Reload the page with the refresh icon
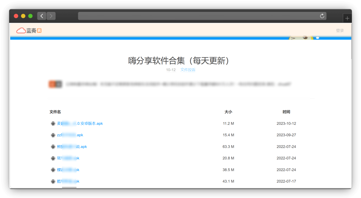Viewport: 361px width, 198px height. (322, 16)
